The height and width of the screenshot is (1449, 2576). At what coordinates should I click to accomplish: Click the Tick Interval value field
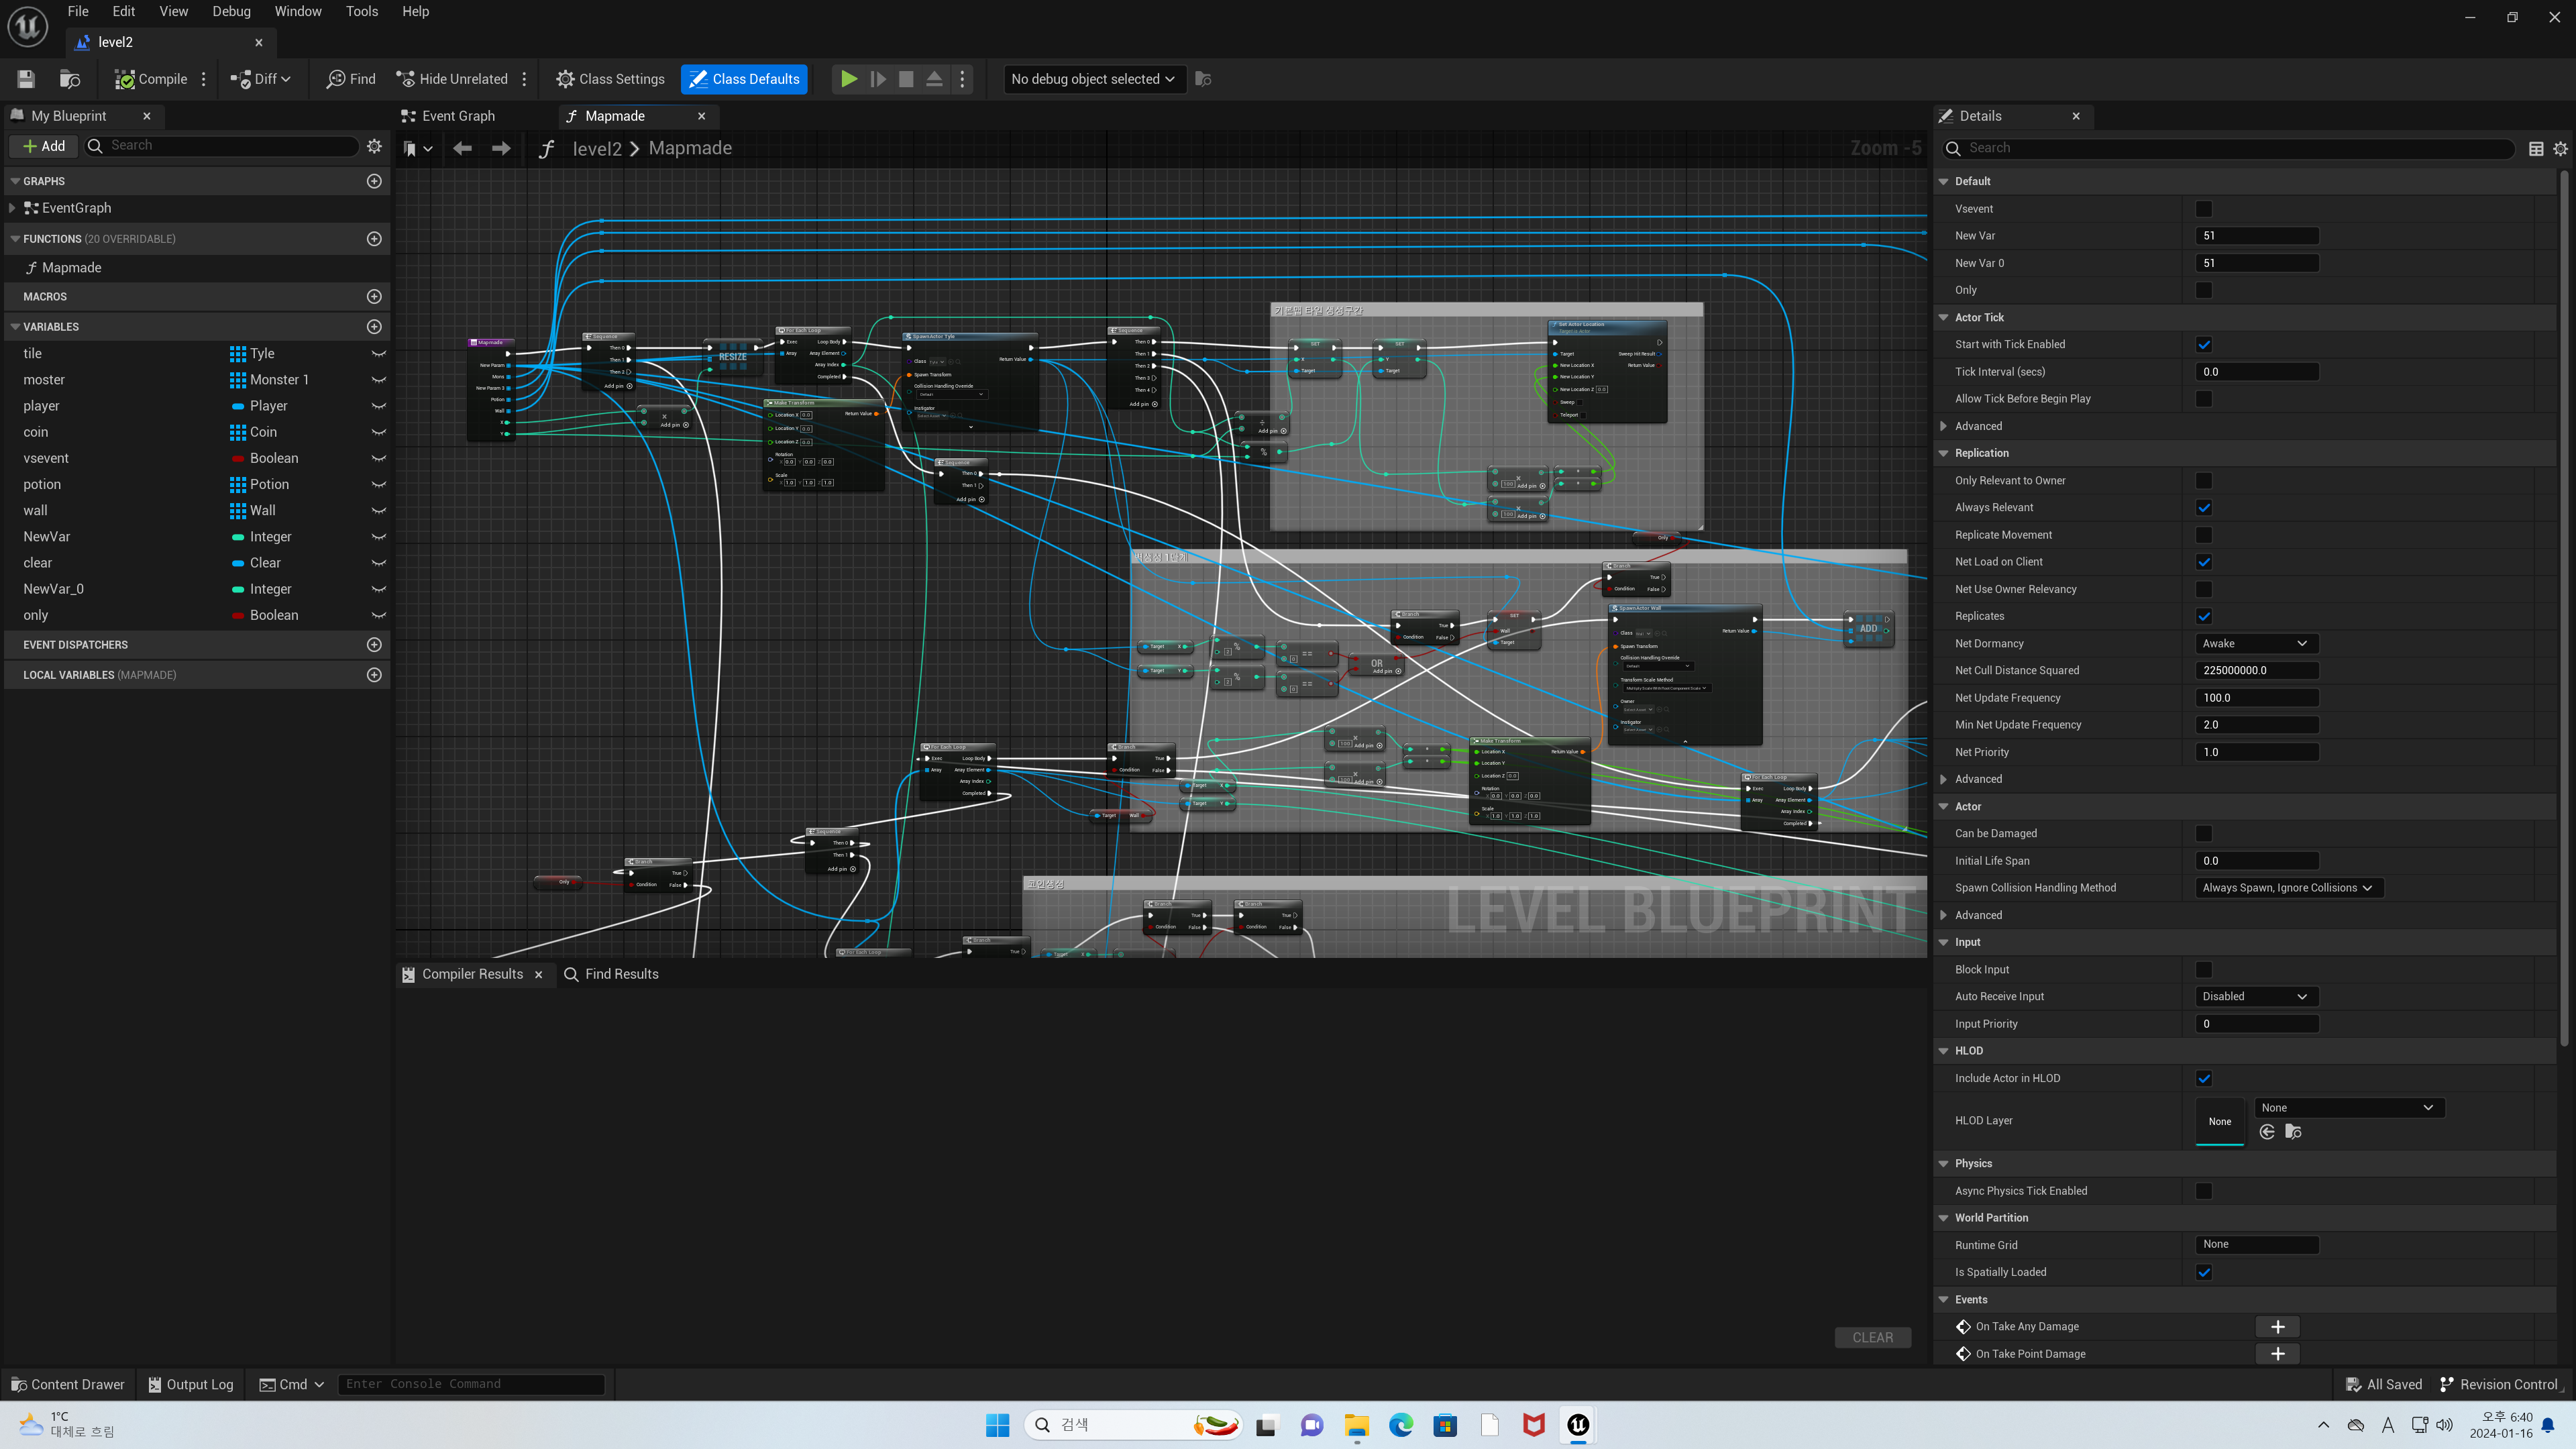point(2256,372)
